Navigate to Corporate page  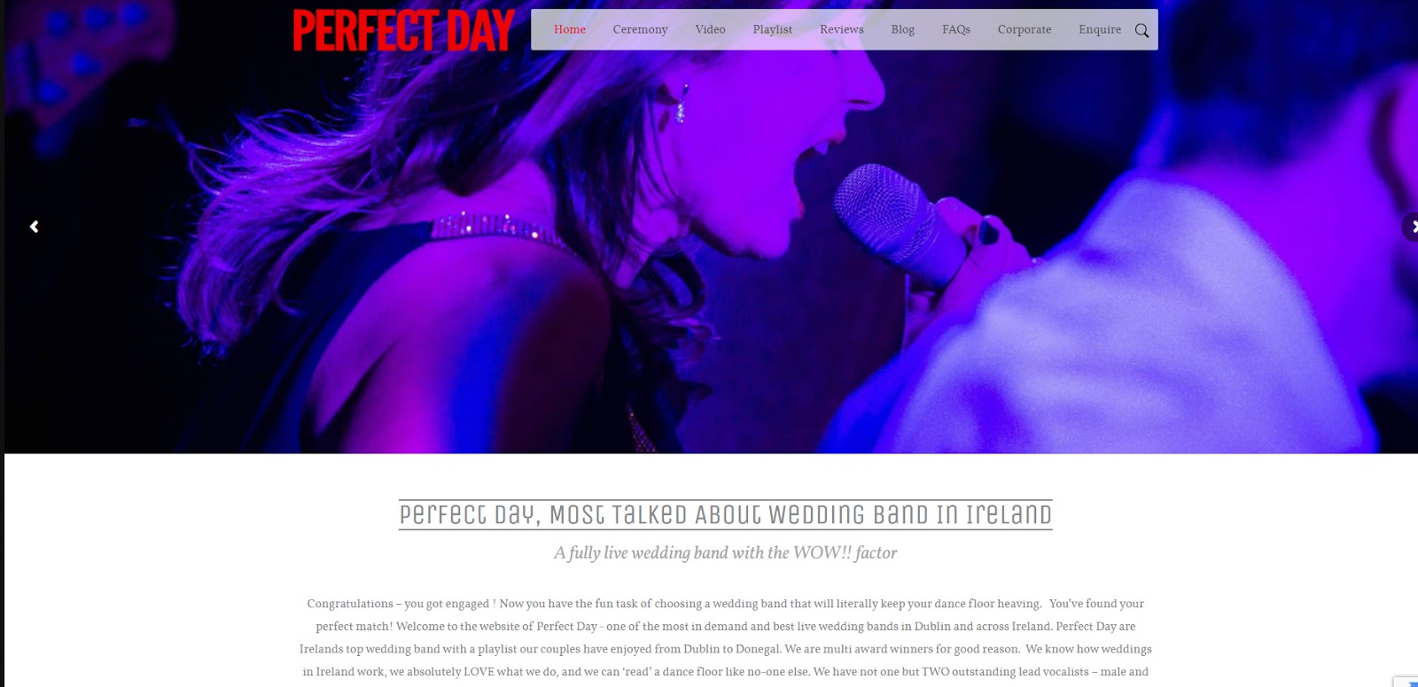(1025, 29)
